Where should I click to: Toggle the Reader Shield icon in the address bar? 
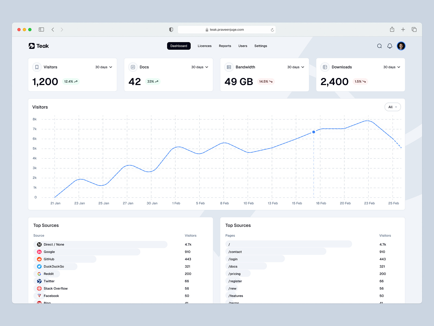click(171, 29)
